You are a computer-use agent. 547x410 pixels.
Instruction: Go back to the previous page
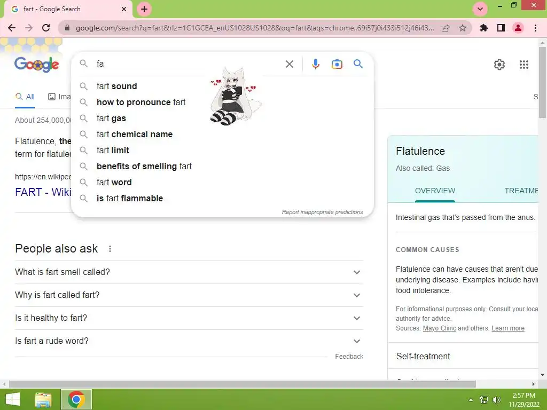[12, 28]
